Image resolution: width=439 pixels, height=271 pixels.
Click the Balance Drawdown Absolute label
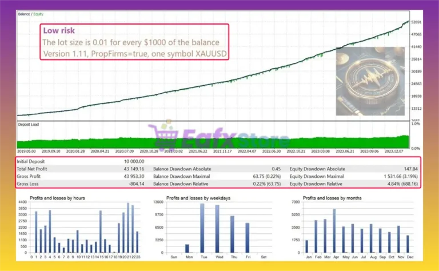(x=182, y=169)
